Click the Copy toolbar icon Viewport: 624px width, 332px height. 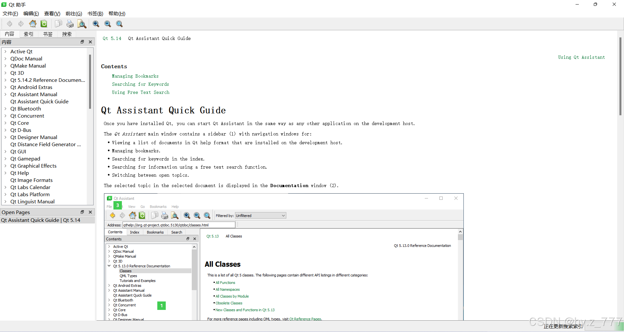(58, 24)
